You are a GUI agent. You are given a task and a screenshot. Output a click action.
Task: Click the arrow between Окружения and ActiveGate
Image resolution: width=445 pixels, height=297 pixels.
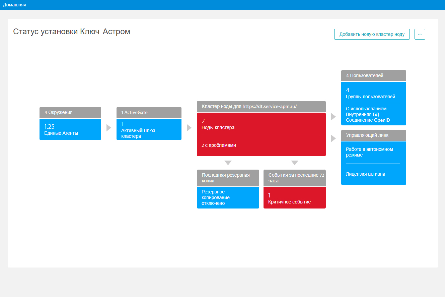point(108,128)
